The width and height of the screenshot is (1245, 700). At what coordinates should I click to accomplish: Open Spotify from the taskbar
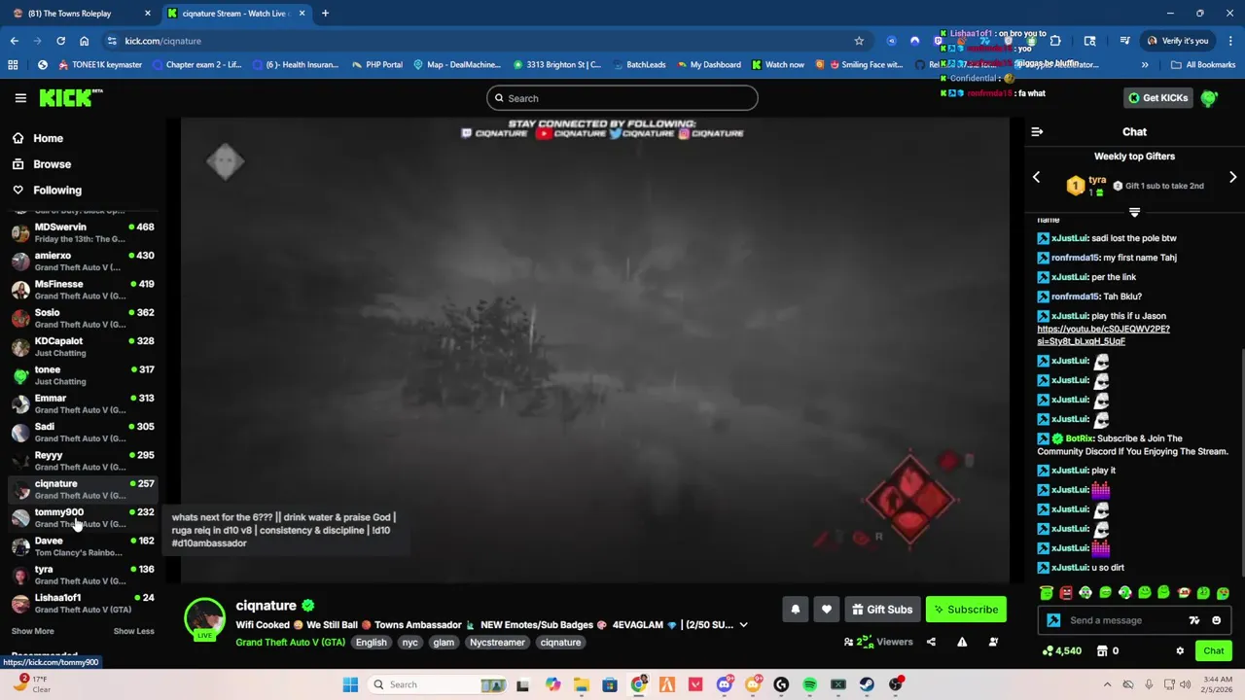click(809, 684)
